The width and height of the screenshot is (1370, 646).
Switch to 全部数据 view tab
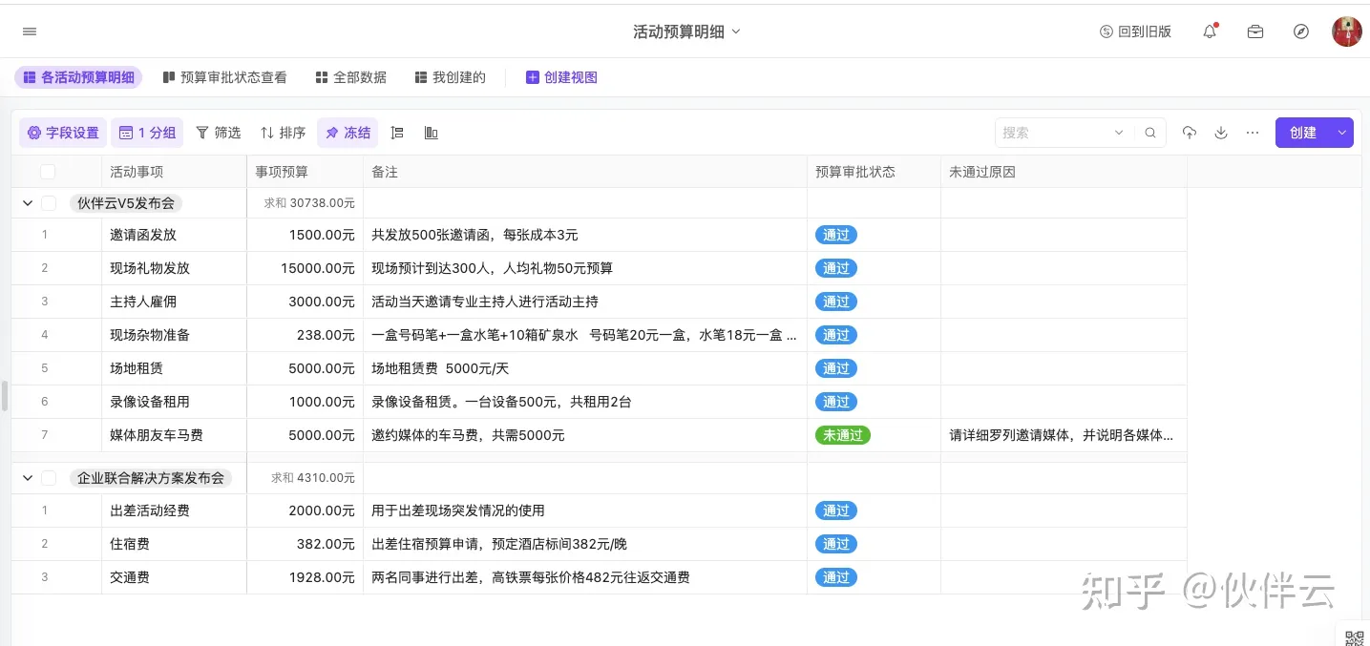[x=351, y=77]
